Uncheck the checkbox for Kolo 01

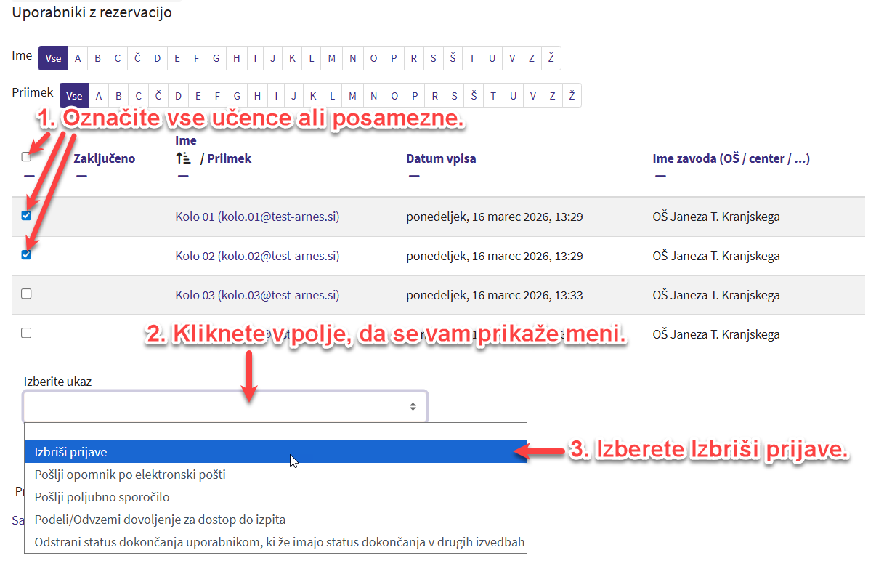[x=27, y=216]
